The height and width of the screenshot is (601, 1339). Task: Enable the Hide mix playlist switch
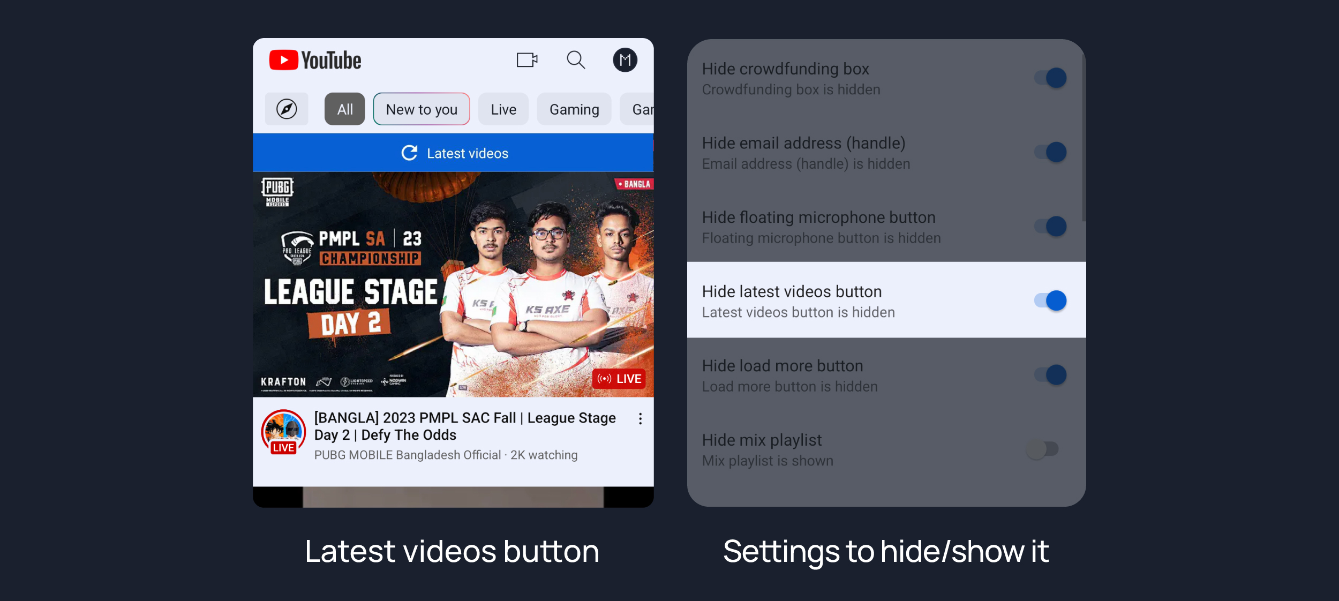(x=1042, y=449)
